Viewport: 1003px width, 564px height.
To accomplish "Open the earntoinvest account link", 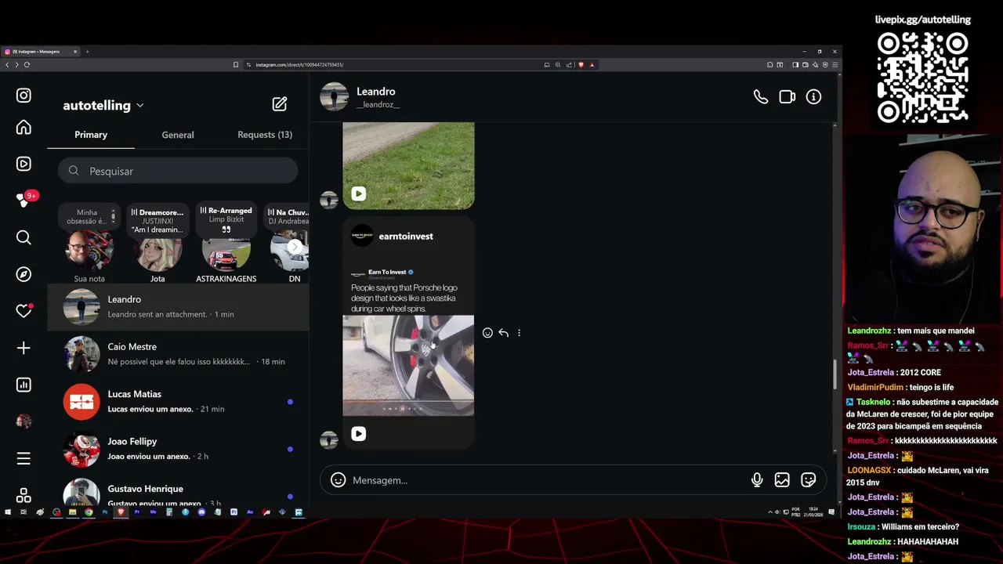I will [405, 237].
